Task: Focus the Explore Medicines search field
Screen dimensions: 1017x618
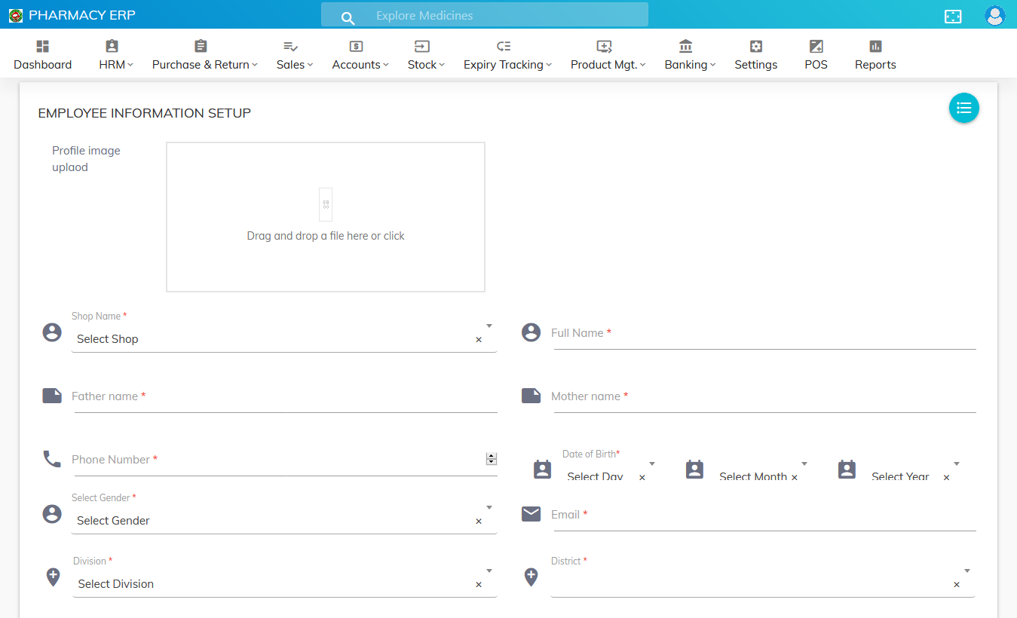Action: click(498, 15)
